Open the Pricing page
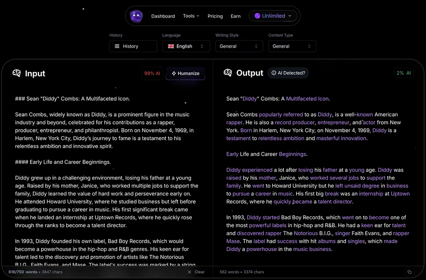426x280 pixels. 215,16
